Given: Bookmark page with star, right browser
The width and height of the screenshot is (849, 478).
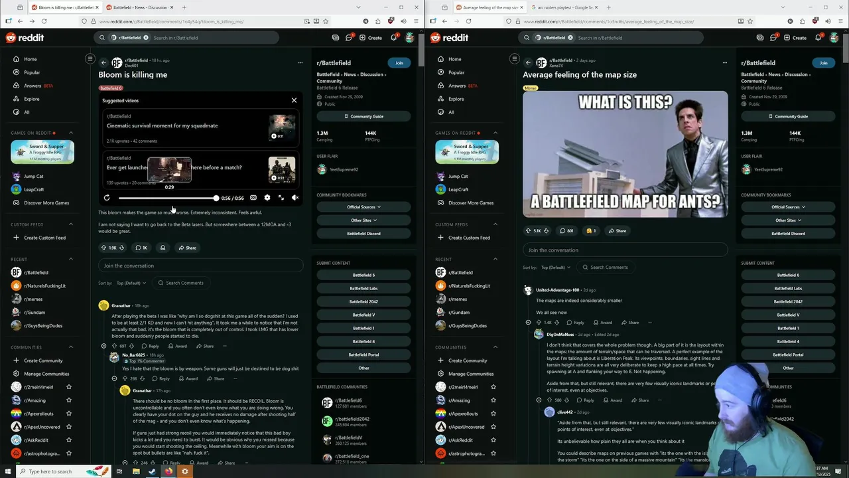Looking at the screenshot, I should [750, 21].
